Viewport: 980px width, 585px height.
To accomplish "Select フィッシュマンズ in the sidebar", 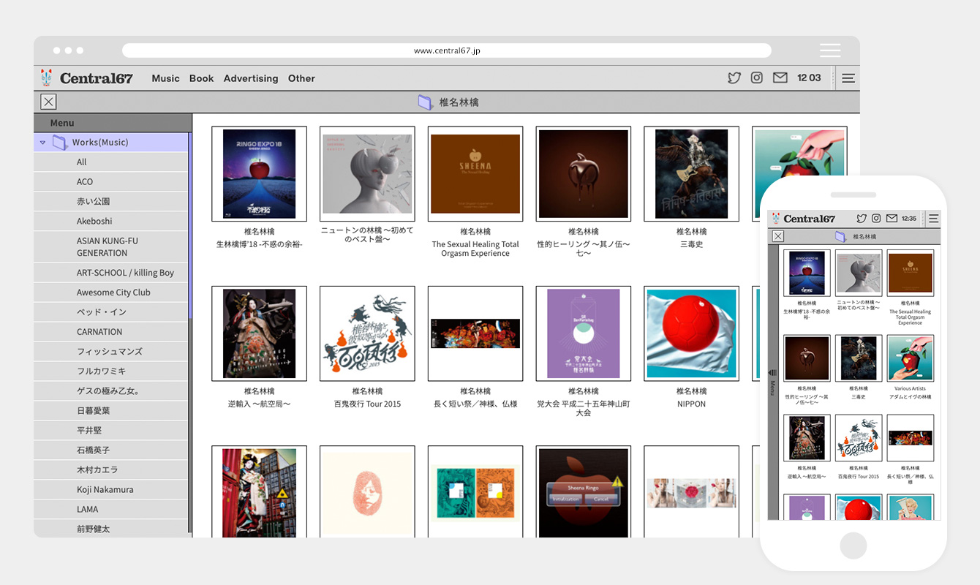I will coord(111,352).
